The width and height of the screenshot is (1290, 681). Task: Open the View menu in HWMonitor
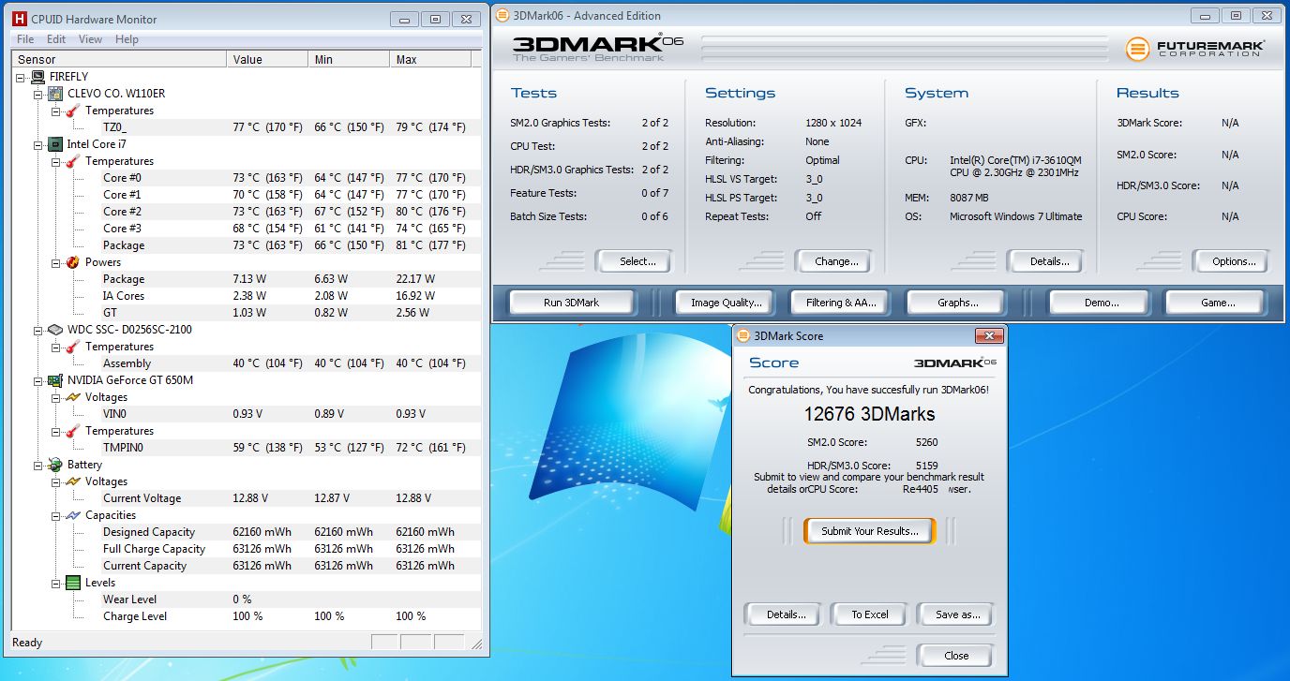91,39
